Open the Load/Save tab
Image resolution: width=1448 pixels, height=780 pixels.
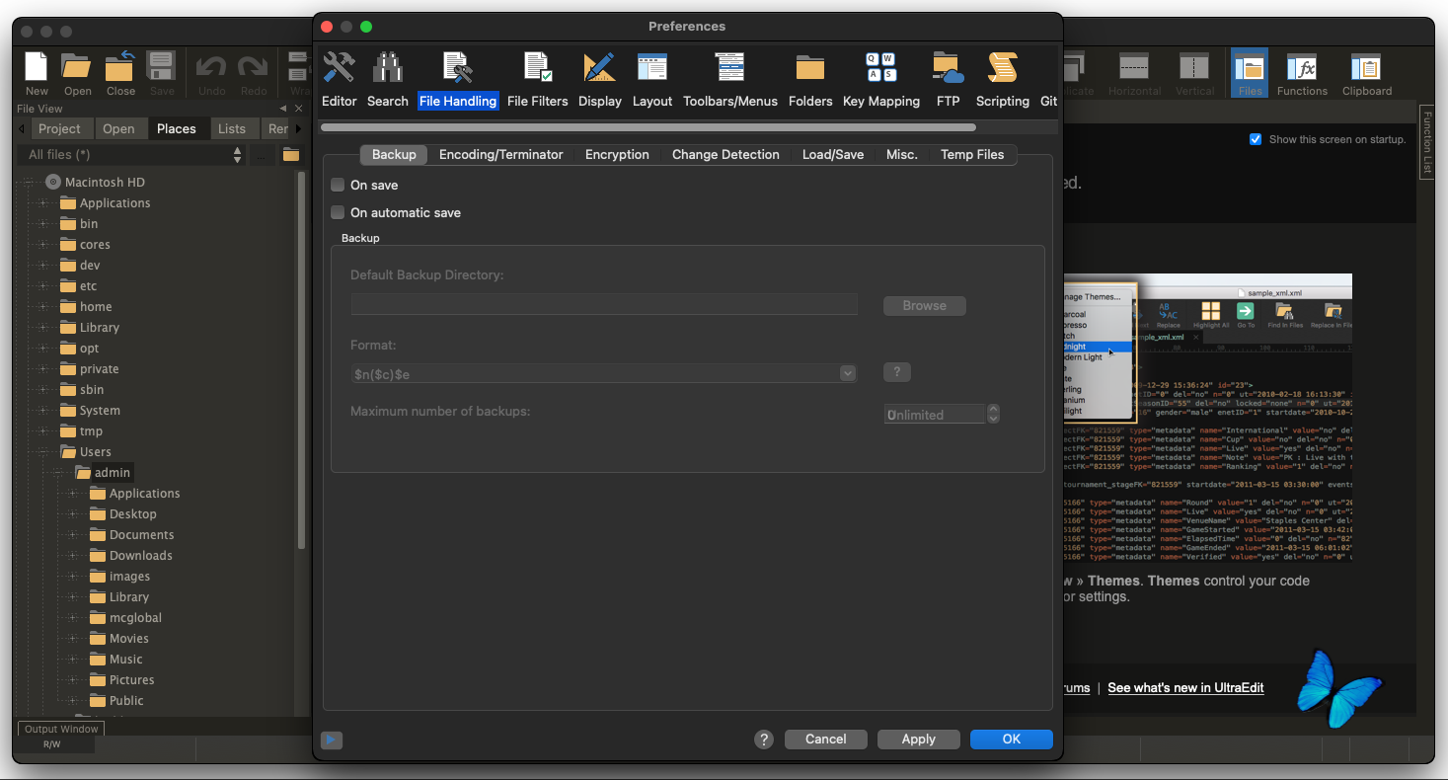pos(833,154)
